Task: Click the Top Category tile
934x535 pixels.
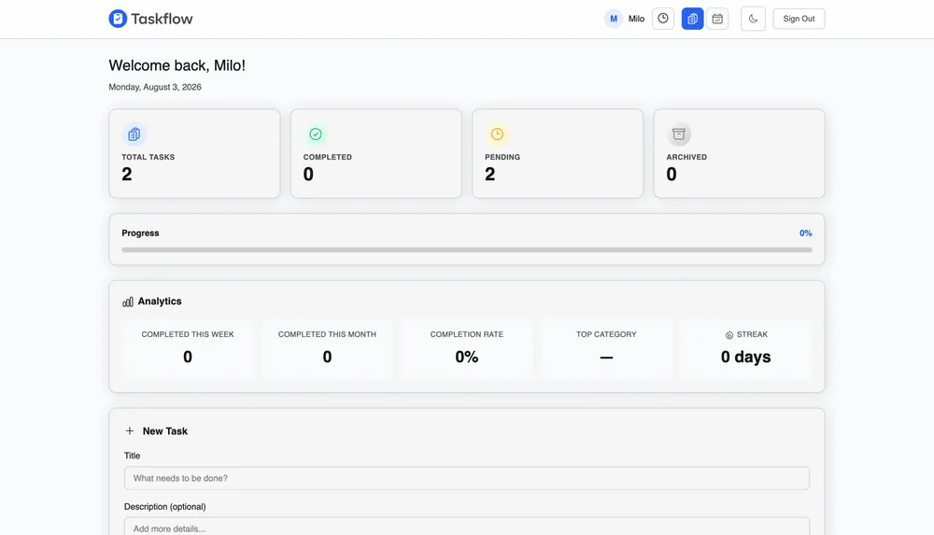Action: [x=606, y=349]
